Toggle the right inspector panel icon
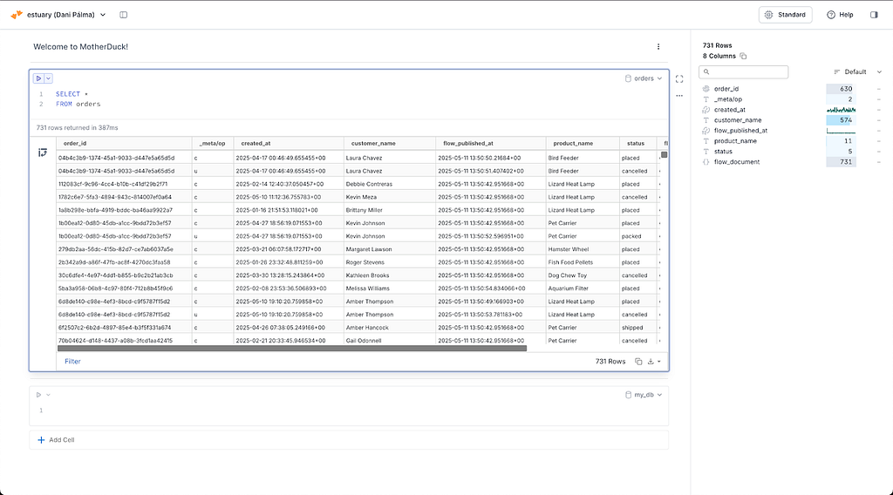893x495 pixels. (874, 15)
